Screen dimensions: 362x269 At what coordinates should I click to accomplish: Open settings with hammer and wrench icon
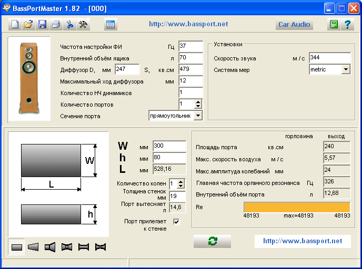[x=83, y=24]
